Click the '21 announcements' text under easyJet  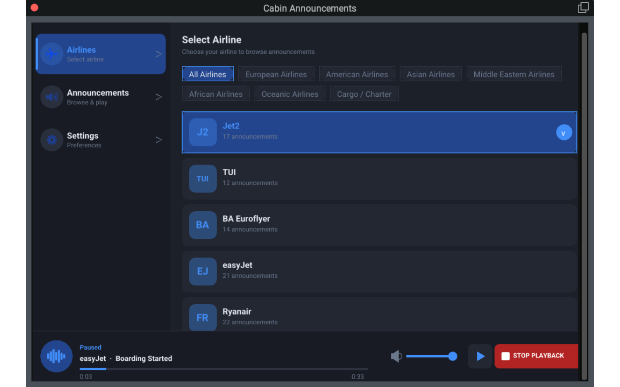250,276
